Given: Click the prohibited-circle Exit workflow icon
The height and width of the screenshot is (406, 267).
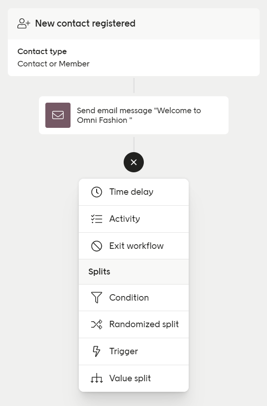Looking at the screenshot, I should 97,246.
